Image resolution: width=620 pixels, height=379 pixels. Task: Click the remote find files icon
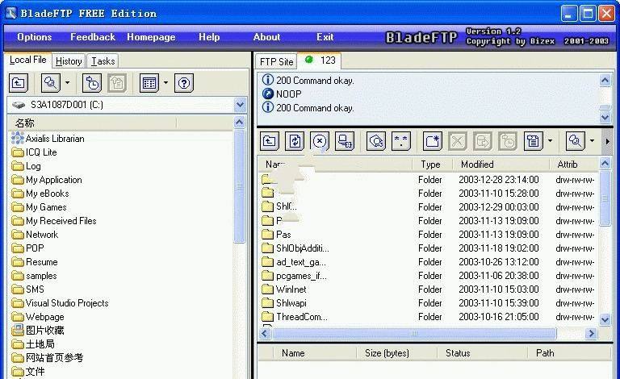[376, 141]
